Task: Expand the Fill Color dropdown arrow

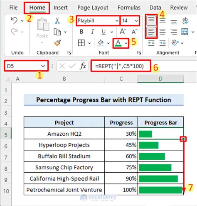Action: click(108, 43)
